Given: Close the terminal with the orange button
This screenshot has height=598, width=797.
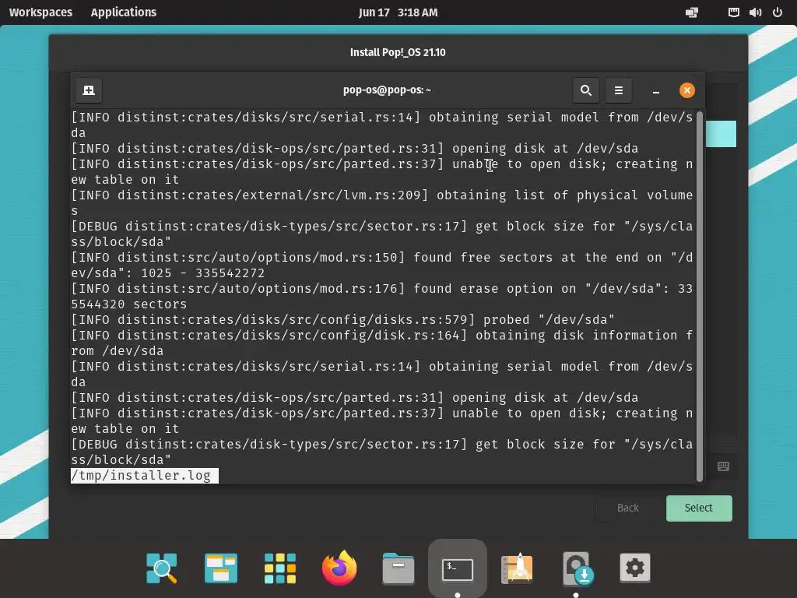Looking at the screenshot, I should [x=686, y=90].
